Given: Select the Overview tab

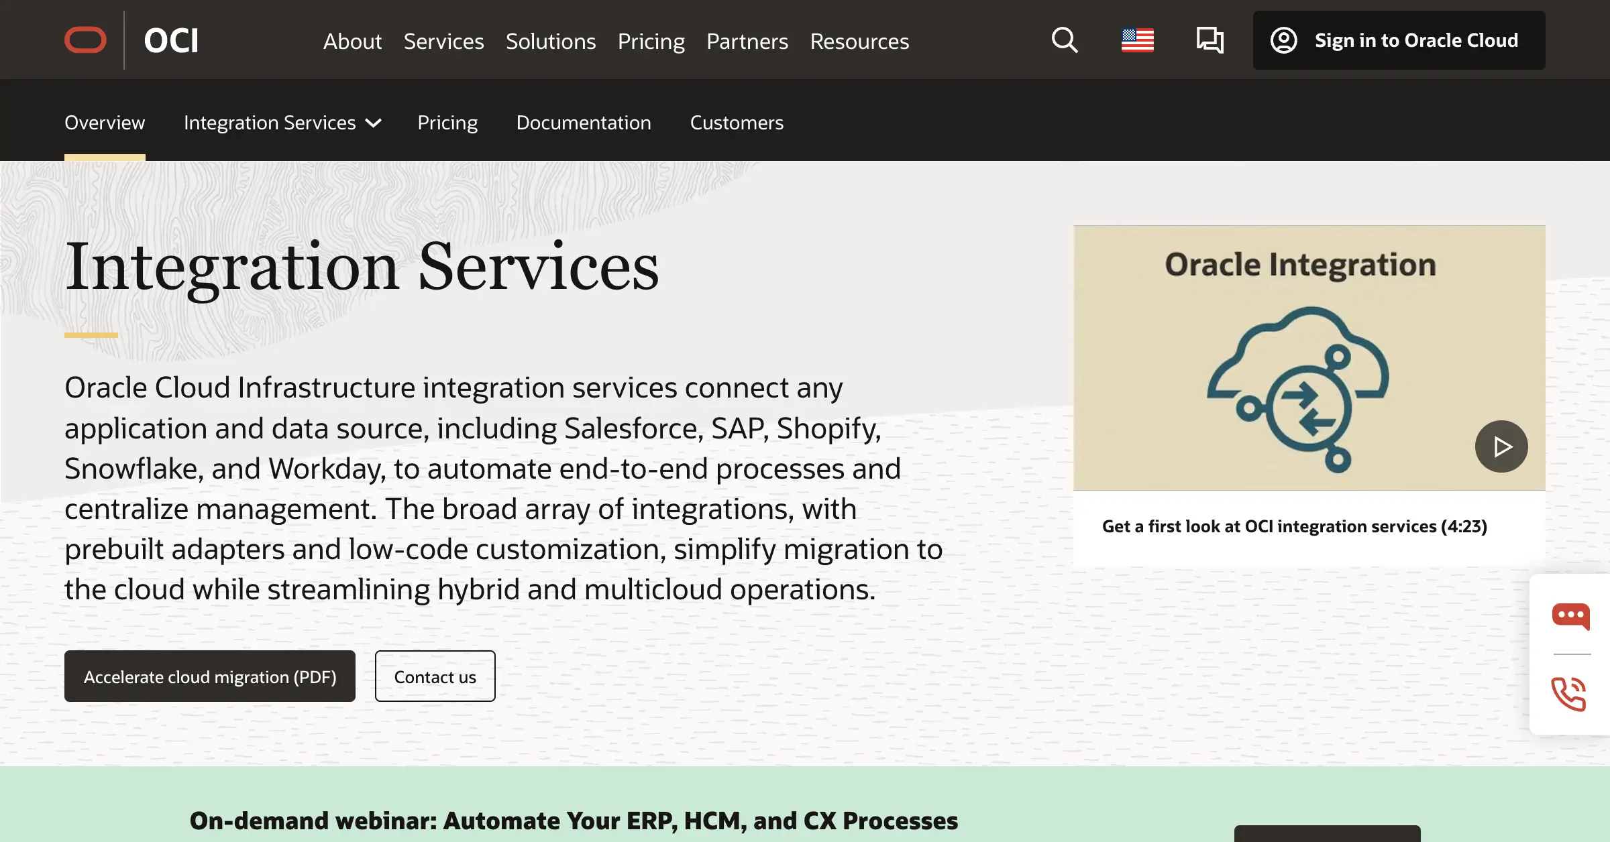Looking at the screenshot, I should click(x=105, y=123).
